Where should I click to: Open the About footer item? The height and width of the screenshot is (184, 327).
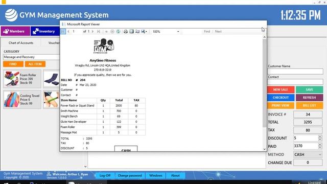[175, 175]
